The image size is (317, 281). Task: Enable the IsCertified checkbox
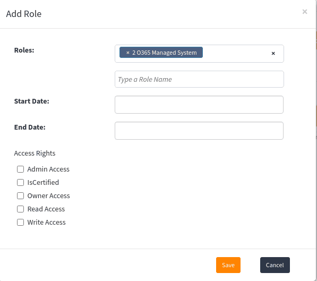coord(20,183)
